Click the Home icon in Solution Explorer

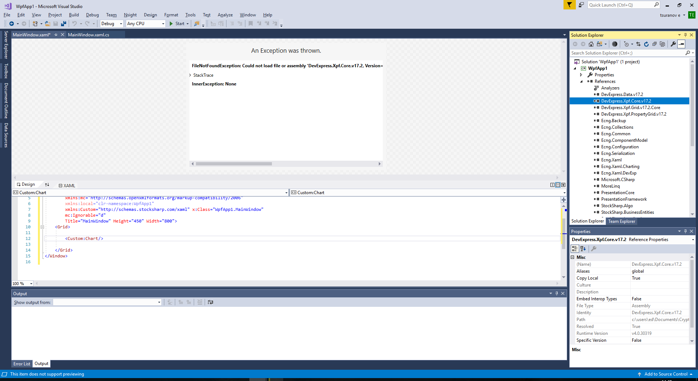pyautogui.click(x=591, y=44)
